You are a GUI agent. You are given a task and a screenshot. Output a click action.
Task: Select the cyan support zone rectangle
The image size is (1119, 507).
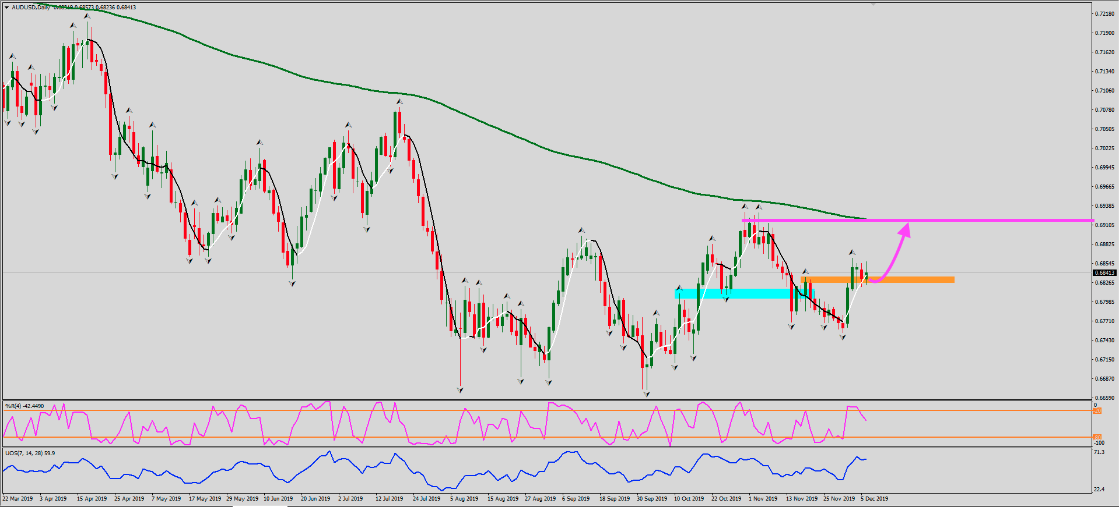coord(745,294)
